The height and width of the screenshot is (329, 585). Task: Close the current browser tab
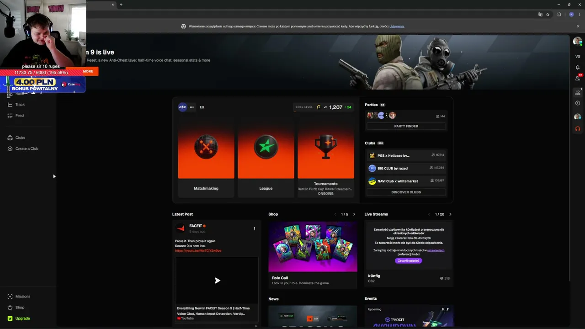(x=113, y=5)
